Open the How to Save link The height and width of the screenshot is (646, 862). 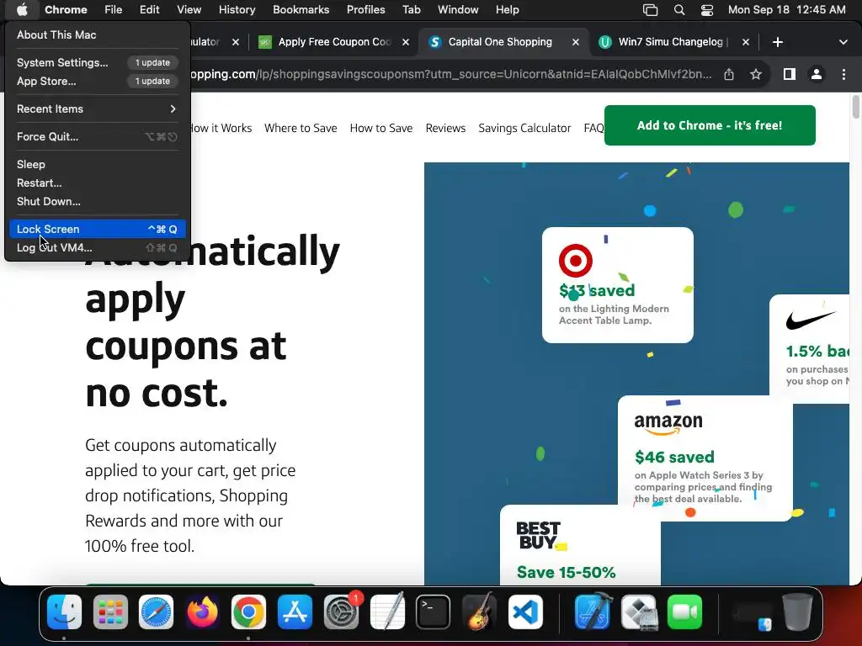click(381, 128)
